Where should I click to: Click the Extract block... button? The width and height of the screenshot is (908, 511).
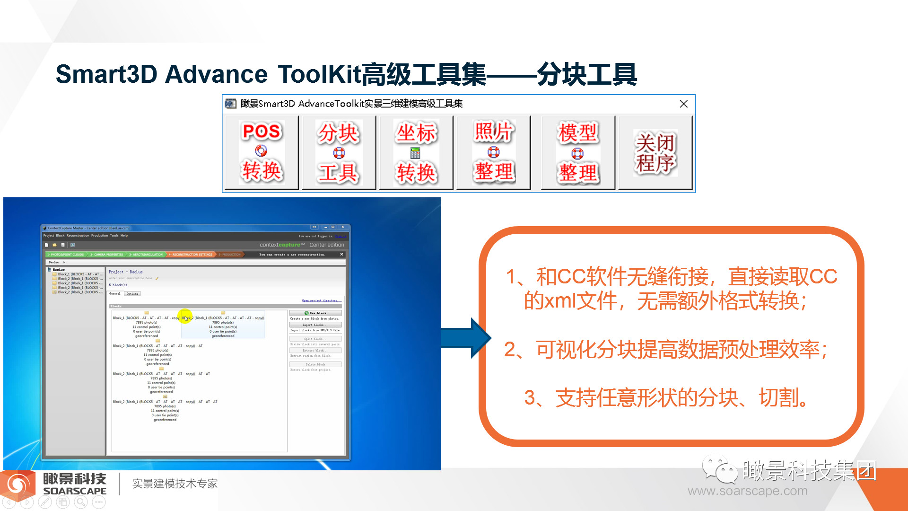pos(315,351)
